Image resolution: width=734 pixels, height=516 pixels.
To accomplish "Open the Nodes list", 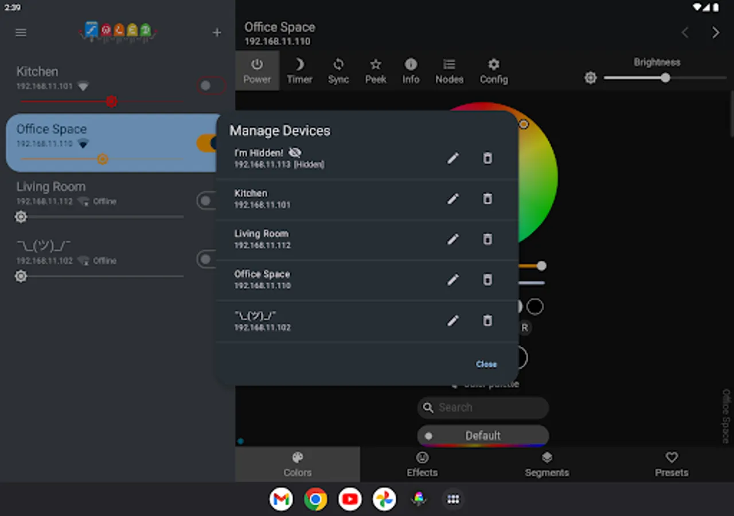I will coord(449,71).
